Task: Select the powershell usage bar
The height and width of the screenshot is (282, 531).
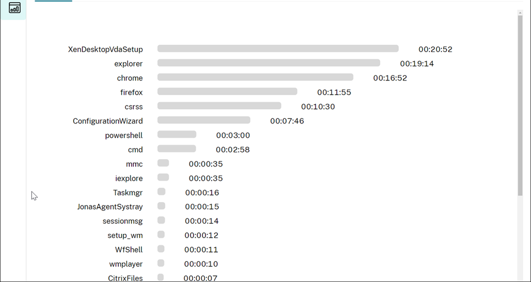Action: 176,135
